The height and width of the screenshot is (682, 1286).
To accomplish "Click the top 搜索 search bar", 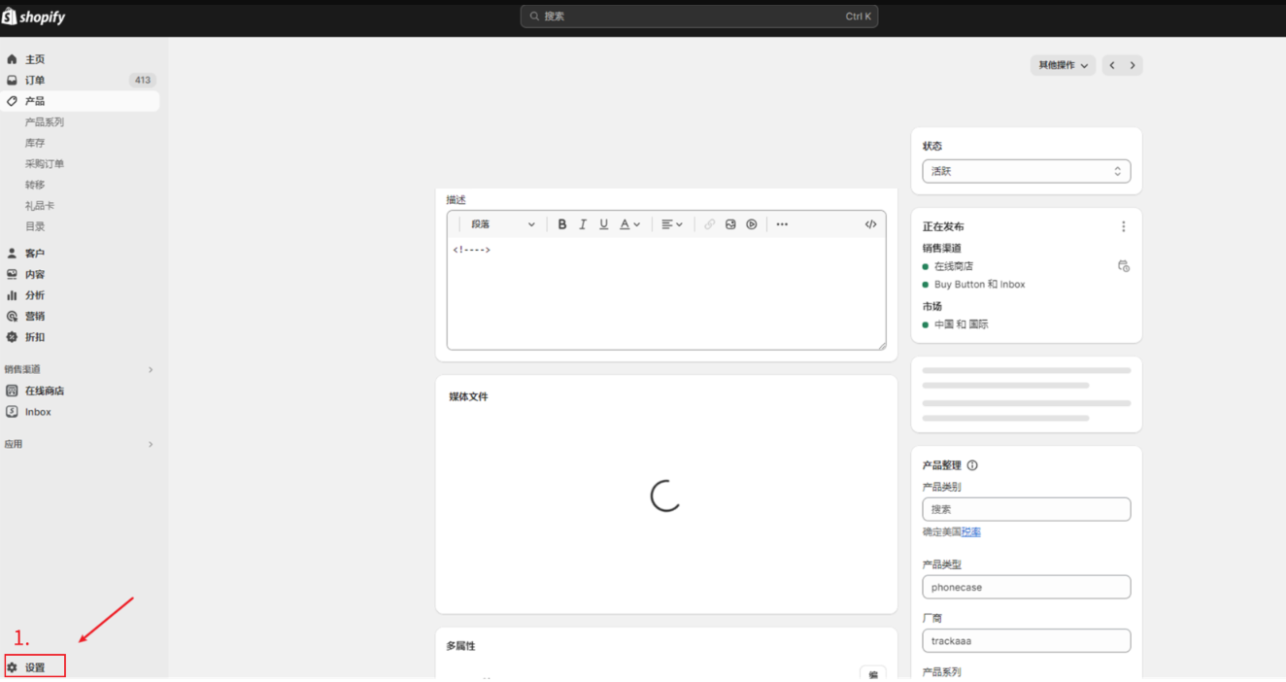I will coord(698,17).
